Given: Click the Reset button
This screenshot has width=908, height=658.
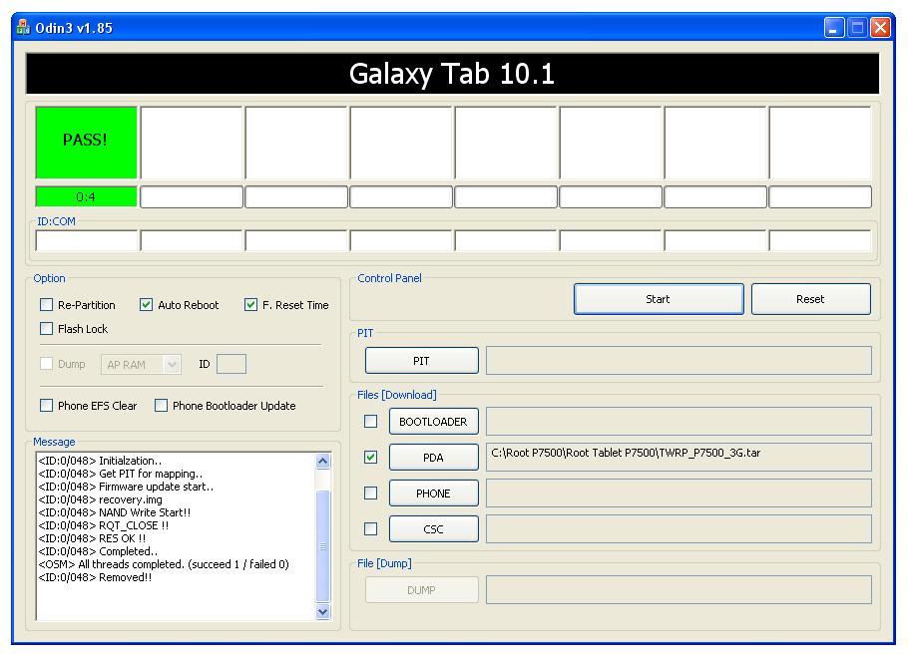Looking at the screenshot, I should click(x=810, y=299).
